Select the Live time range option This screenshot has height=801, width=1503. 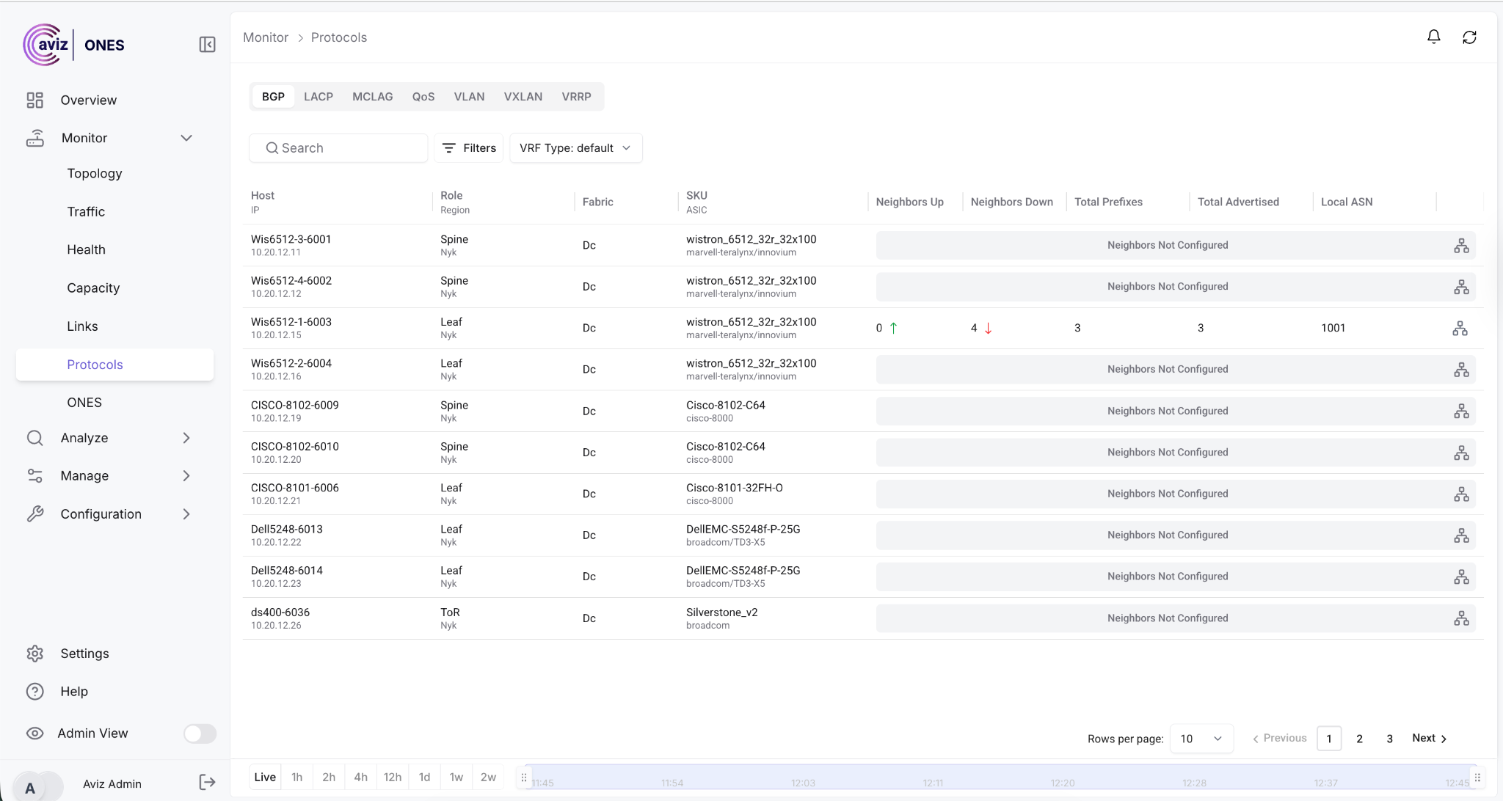tap(265, 777)
